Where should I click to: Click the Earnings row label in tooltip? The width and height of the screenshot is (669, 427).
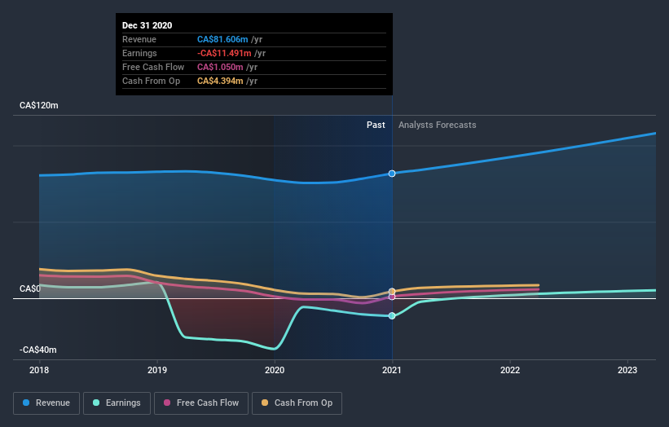[139, 53]
